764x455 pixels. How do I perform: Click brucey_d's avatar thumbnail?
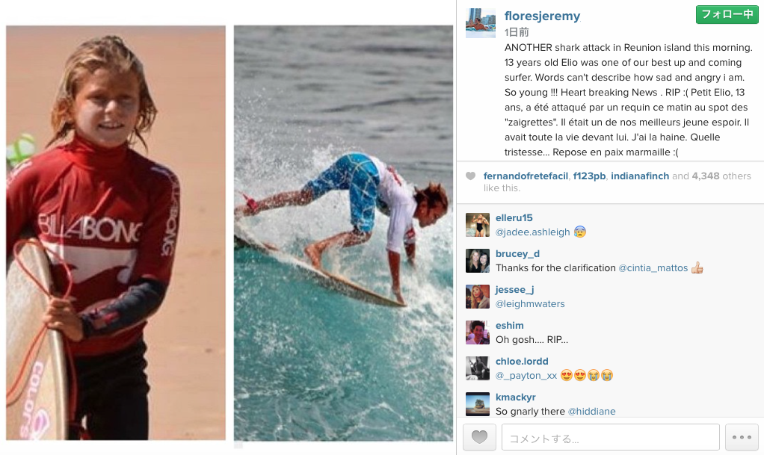coord(478,261)
